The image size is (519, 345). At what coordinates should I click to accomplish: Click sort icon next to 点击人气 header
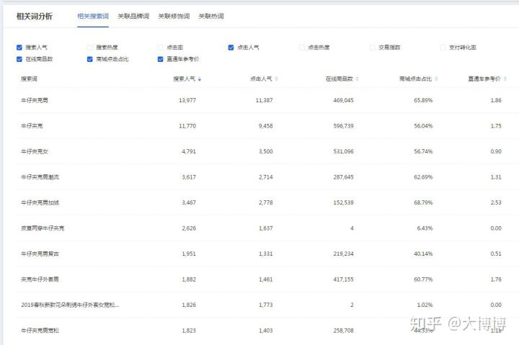click(277, 79)
